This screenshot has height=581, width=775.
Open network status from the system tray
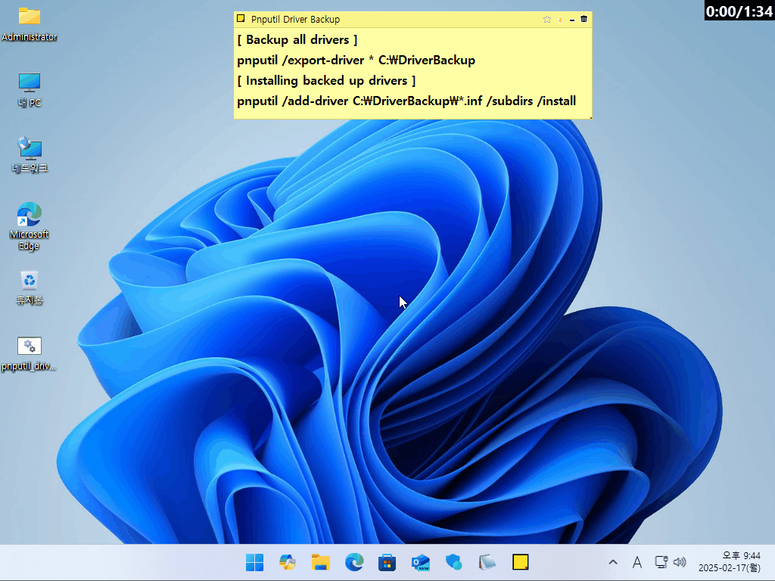click(661, 562)
